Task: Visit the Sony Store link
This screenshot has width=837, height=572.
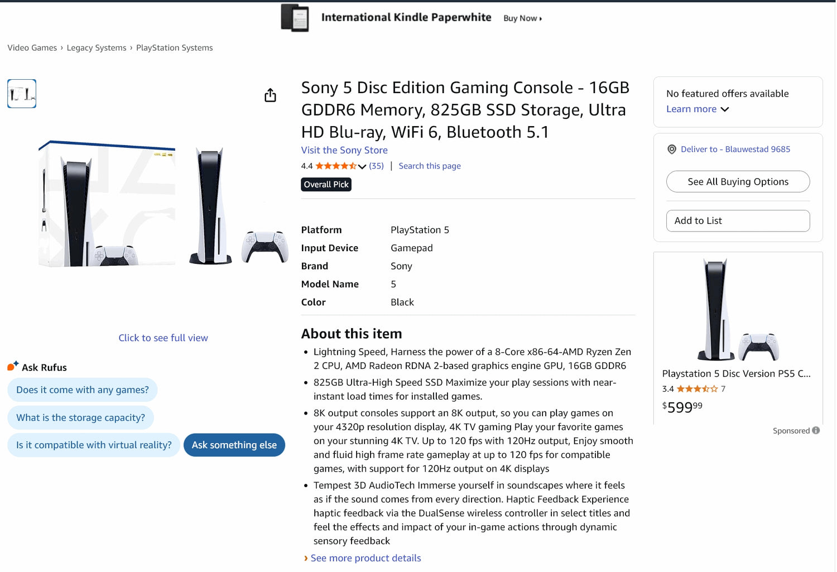Action: click(x=344, y=150)
